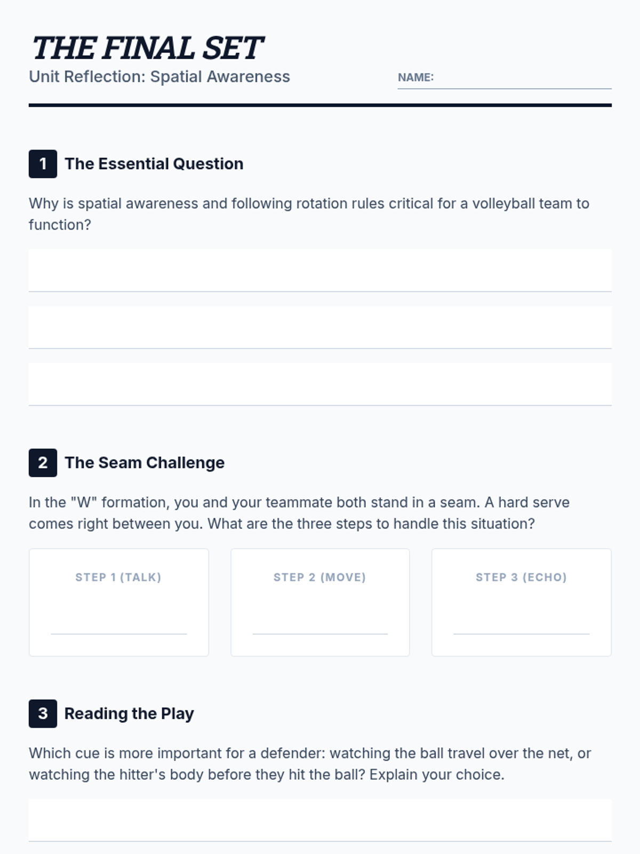Click second answer line under Essential Question
The image size is (640, 854).
[320, 327]
